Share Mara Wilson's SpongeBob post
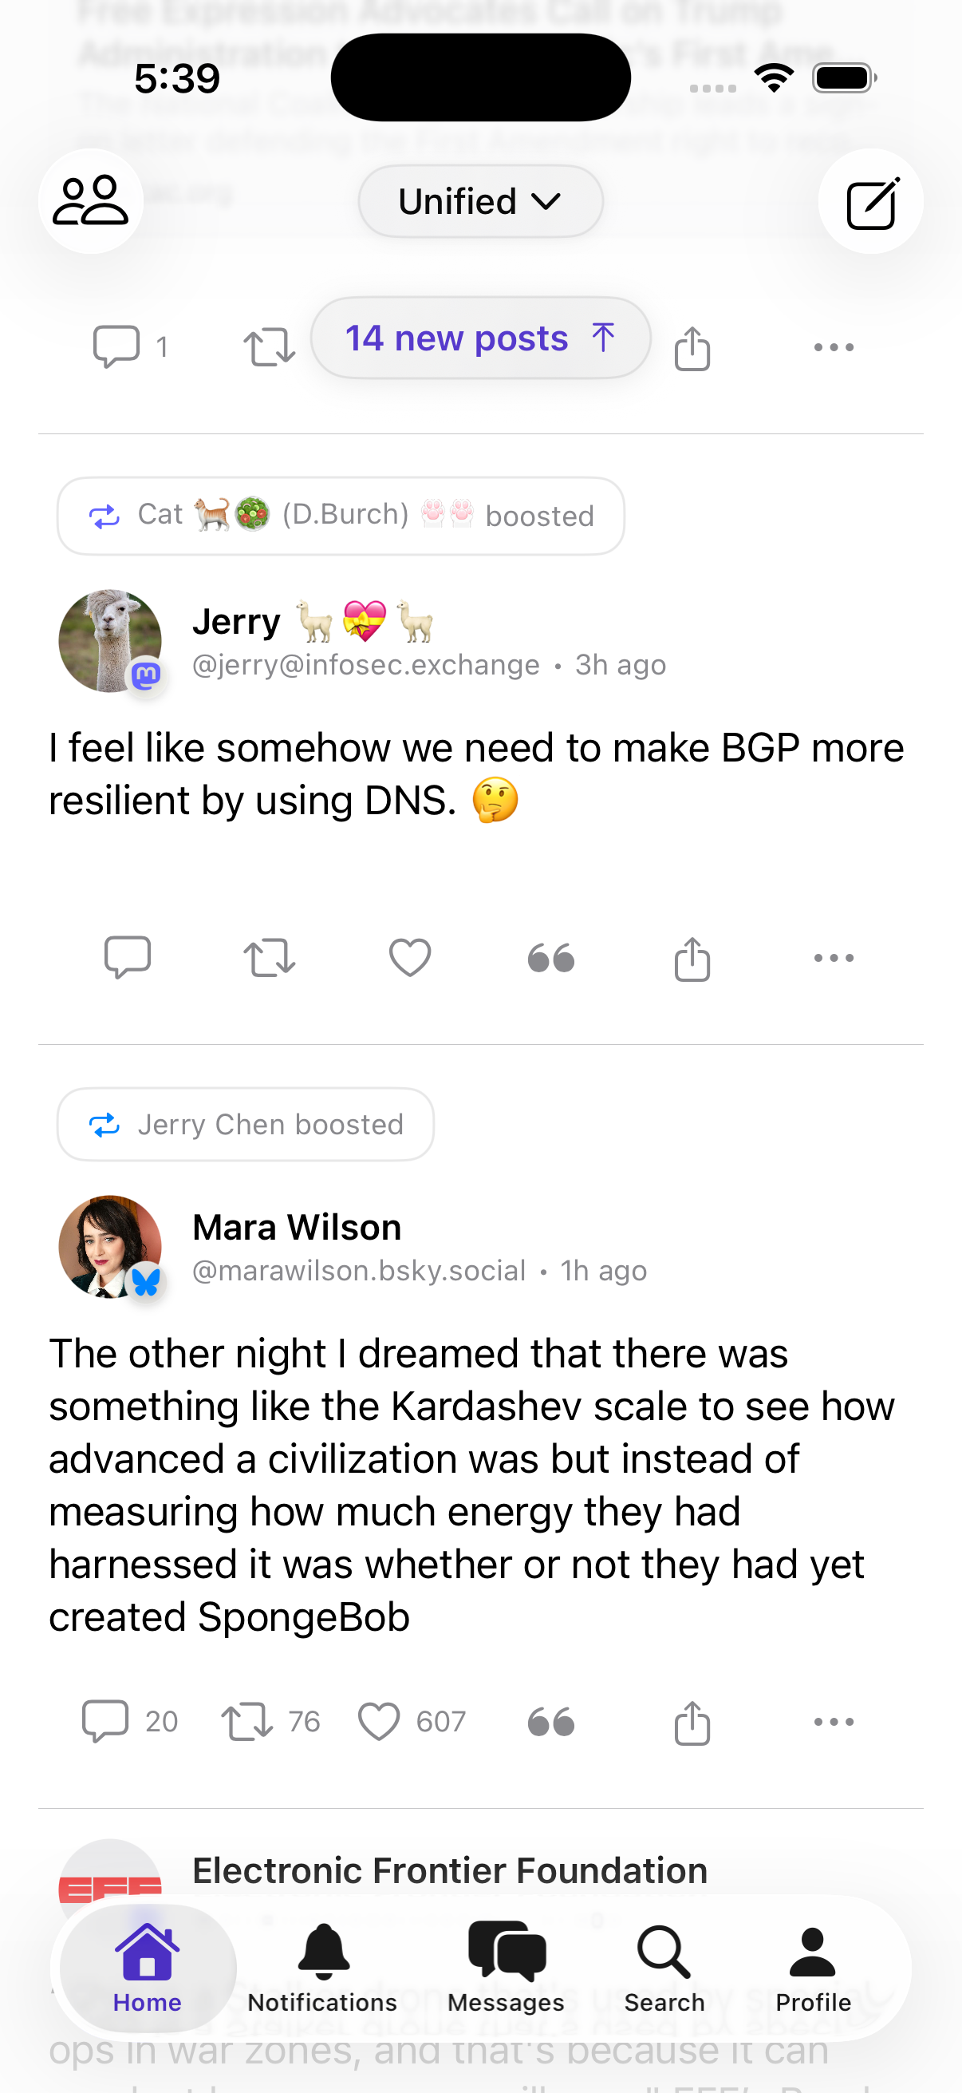This screenshot has height=2093, width=962. (692, 1722)
